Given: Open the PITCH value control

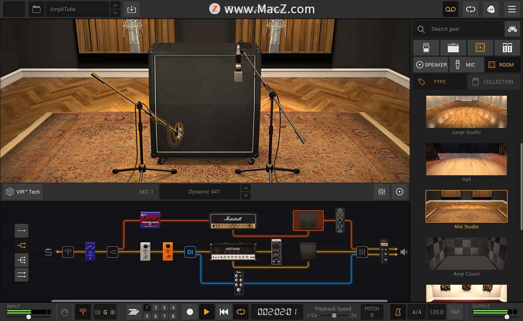Looking at the screenshot, I should point(372,312).
